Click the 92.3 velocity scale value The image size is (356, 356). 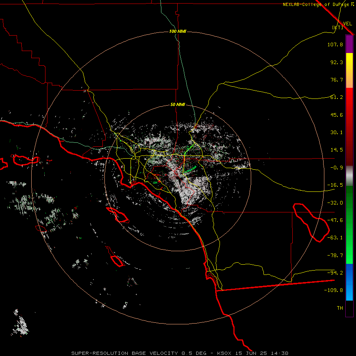click(337, 62)
